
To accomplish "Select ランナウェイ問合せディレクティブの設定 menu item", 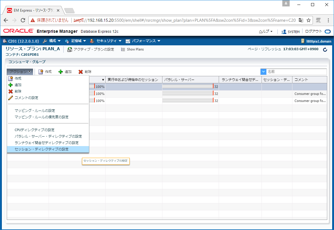I will pos(48,142).
